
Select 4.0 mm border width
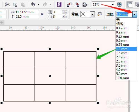click(x=126, y=70)
